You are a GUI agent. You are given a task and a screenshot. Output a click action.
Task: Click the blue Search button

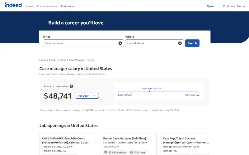[192, 43]
